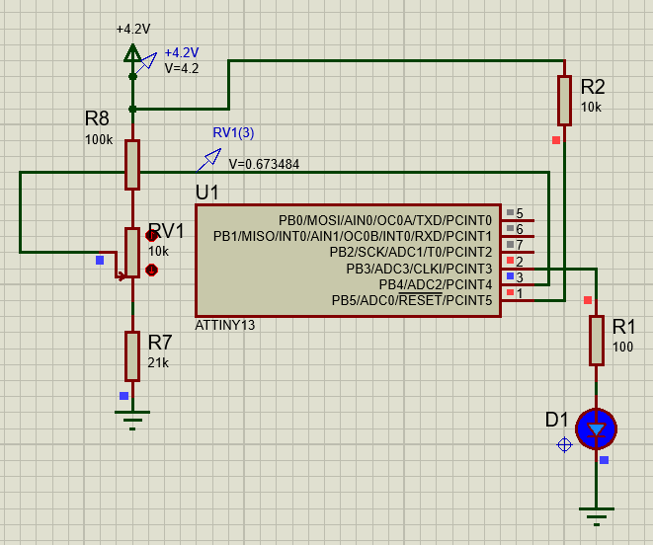Select resistor R2 body
The height and width of the screenshot is (545, 653).
pyautogui.click(x=564, y=101)
